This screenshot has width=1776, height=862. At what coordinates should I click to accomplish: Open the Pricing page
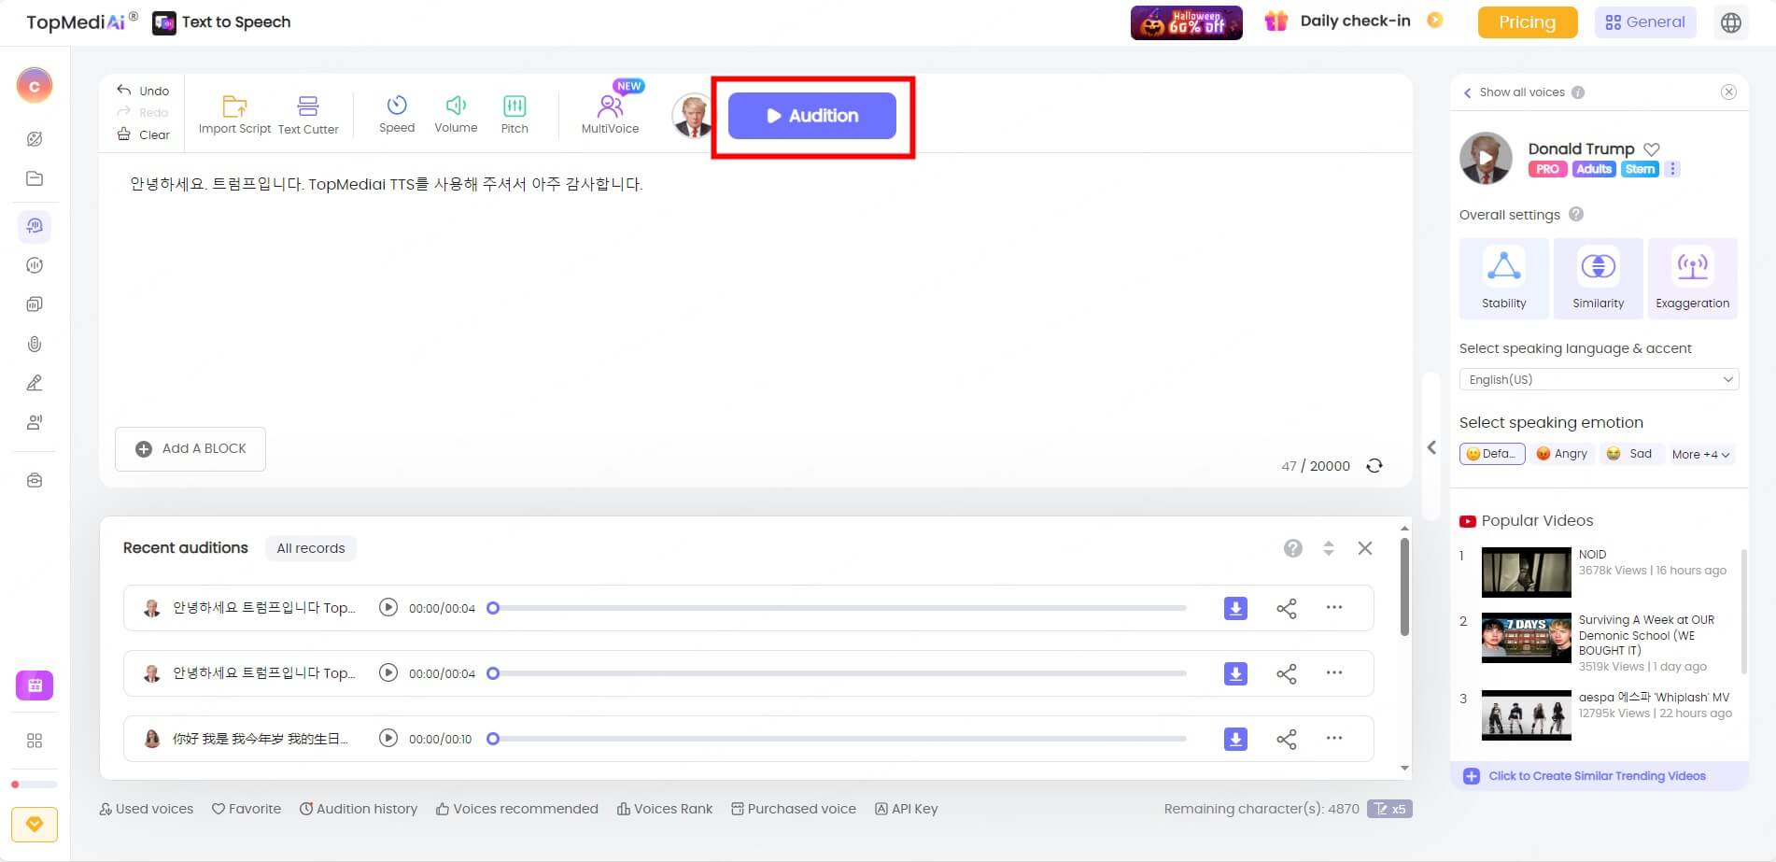tap(1528, 22)
